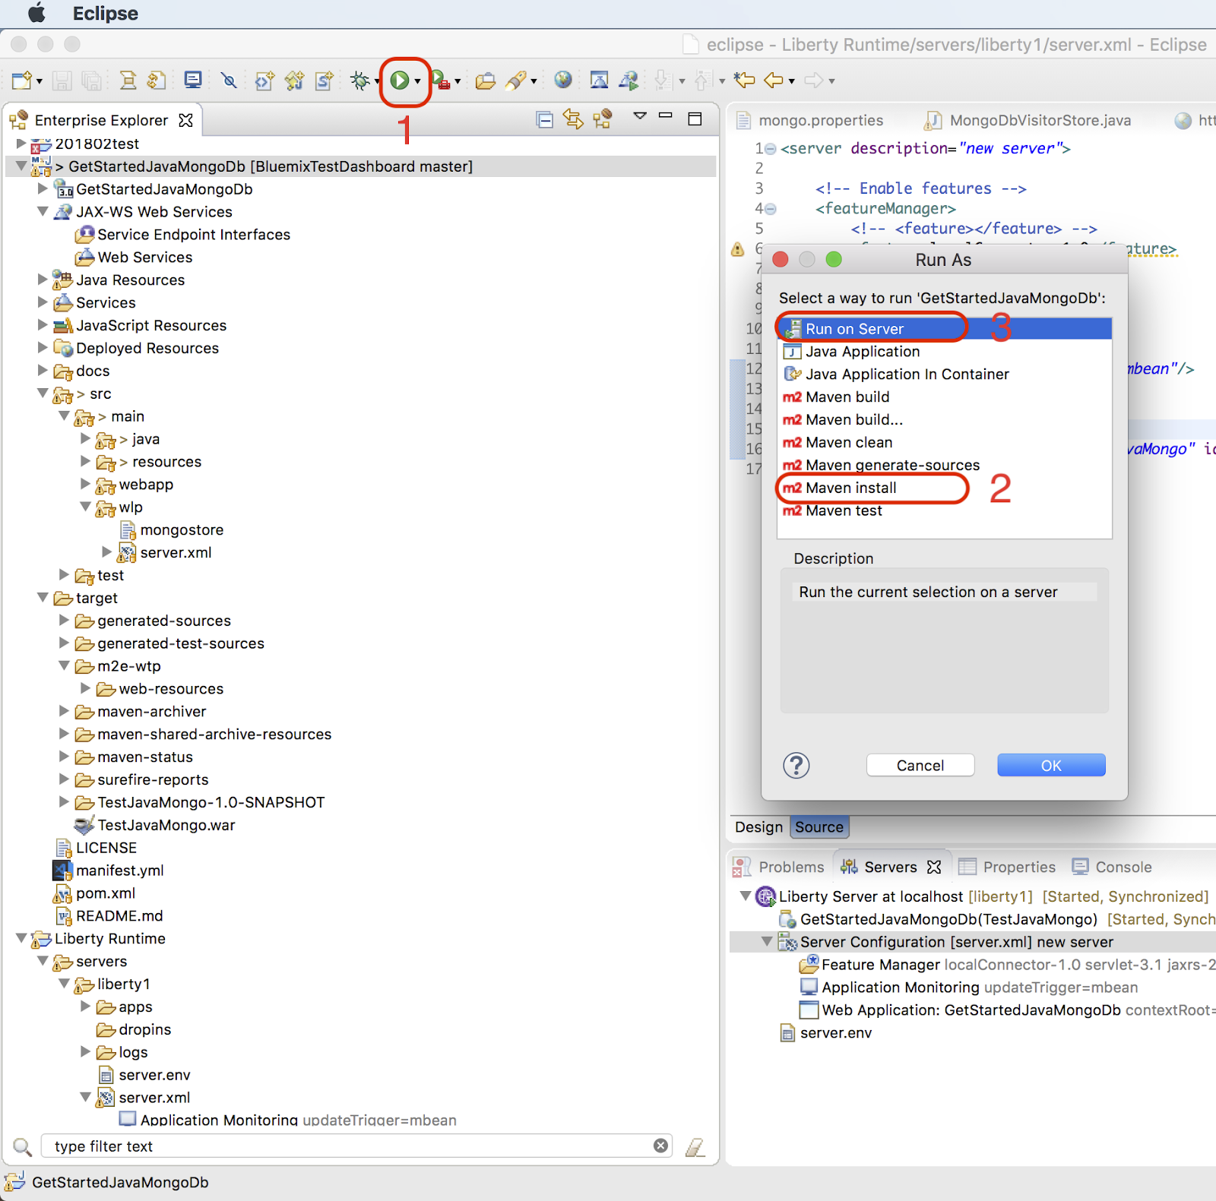The image size is (1216, 1201).
Task: Click the green Run button in toolbar
Action: coord(400,80)
